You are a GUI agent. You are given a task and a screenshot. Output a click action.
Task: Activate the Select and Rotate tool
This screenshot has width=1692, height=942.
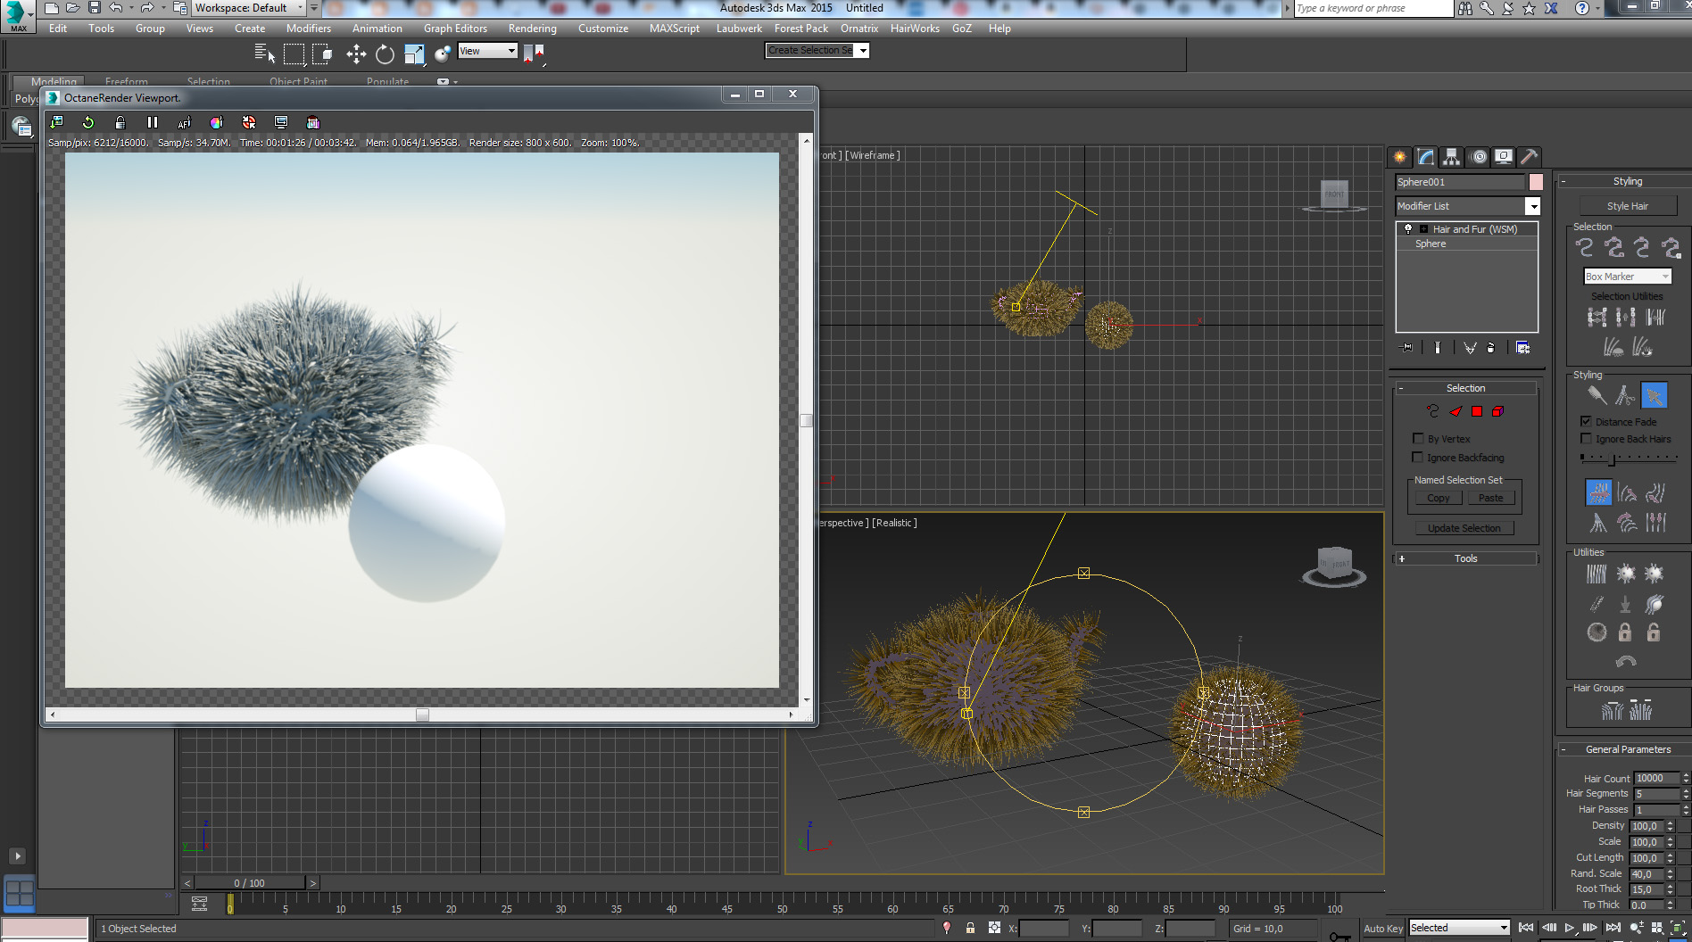(385, 54)
